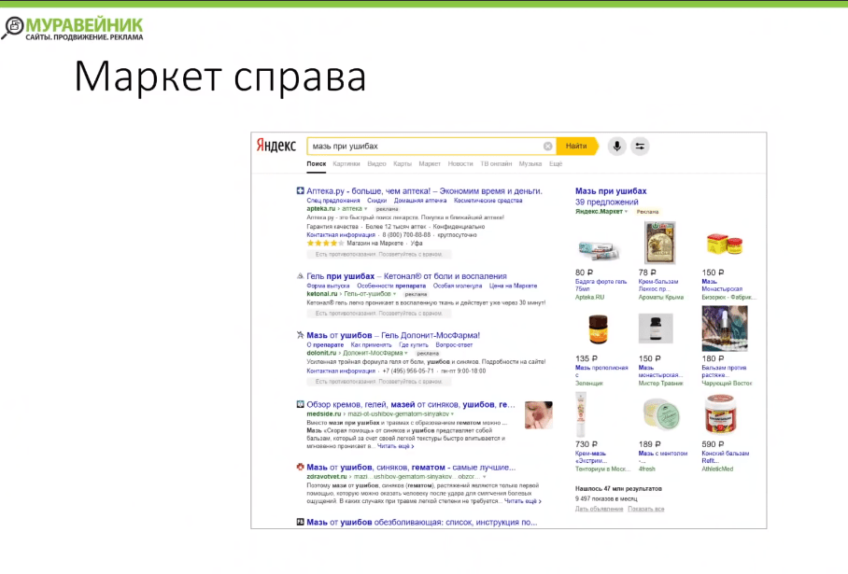
Task: Click the favicon beside the Долонит-МосФарма result
Action: pyautogui.click(x=300, y=335)
